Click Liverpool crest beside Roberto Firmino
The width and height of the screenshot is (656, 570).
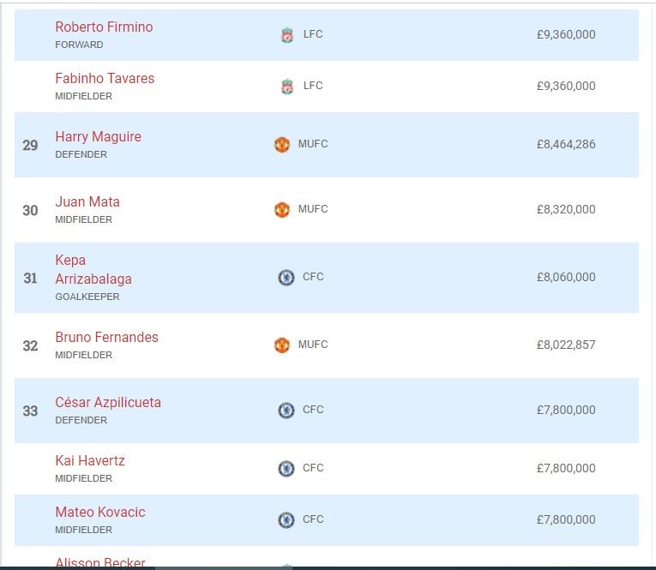287,35
